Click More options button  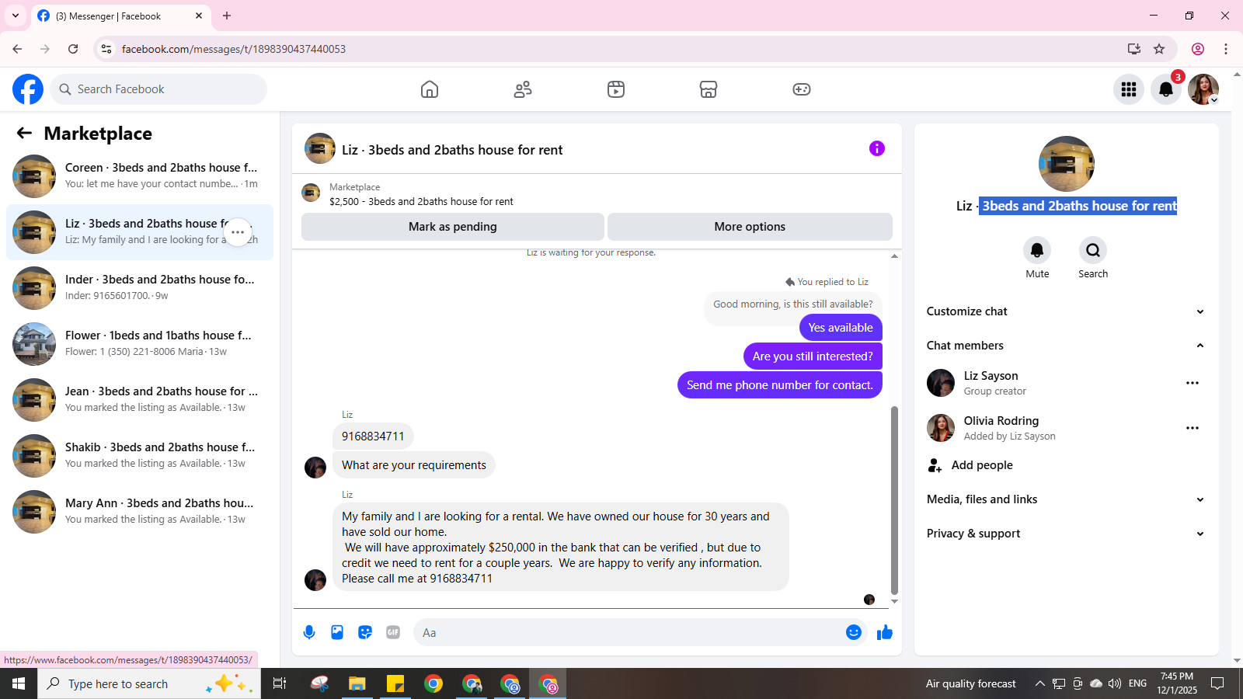(x=750, y=227)
